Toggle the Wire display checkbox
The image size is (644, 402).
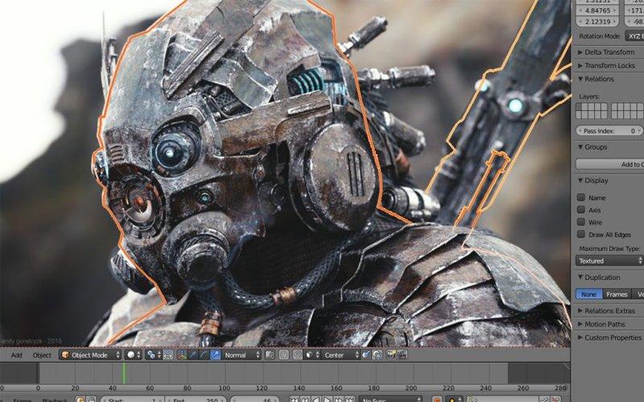click(x=581, y=222)
